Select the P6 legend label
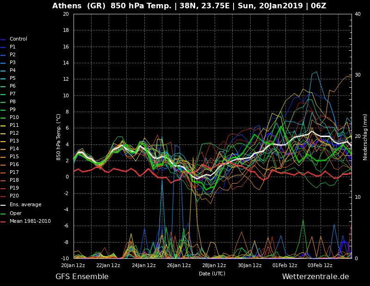Image resolution: width=370 pixels, height=286 pixels. (12, 86)
